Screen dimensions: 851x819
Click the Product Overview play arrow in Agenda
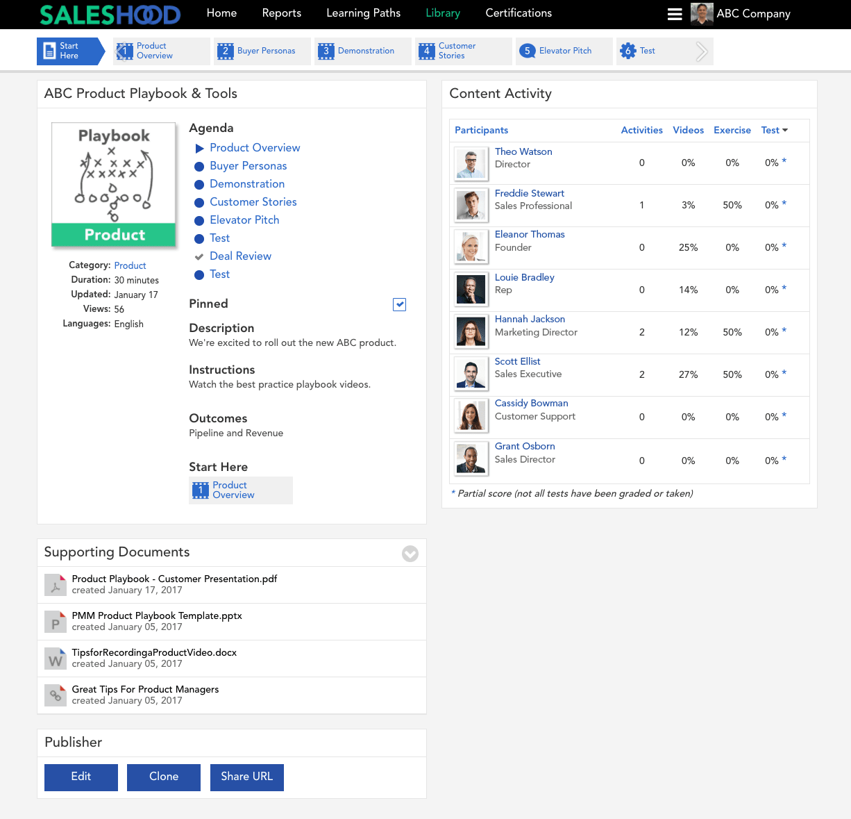[x=199, y=148]
